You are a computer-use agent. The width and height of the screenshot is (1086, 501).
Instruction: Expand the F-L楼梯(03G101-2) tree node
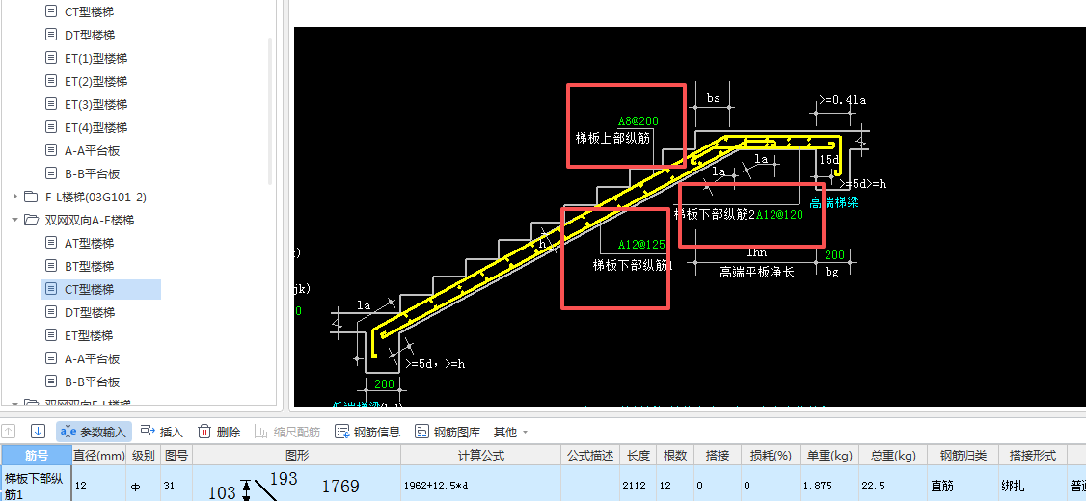tap(14, 197)
